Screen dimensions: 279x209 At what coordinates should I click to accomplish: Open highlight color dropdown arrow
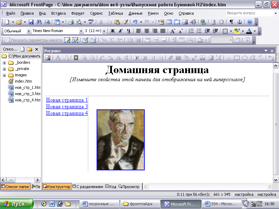pos(243,31)
